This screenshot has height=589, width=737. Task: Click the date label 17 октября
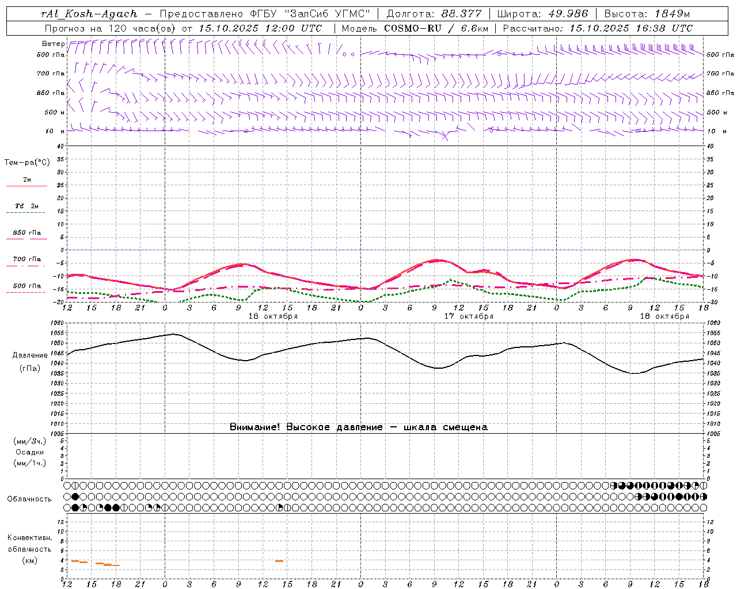[x=469, y=316]
